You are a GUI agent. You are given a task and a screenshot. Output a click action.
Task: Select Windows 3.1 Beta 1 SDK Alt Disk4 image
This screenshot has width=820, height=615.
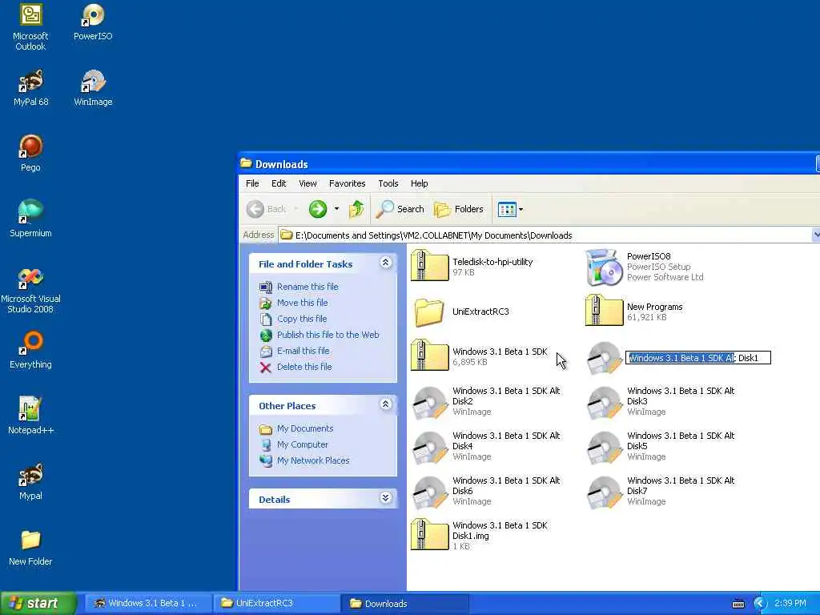(486, 446)
